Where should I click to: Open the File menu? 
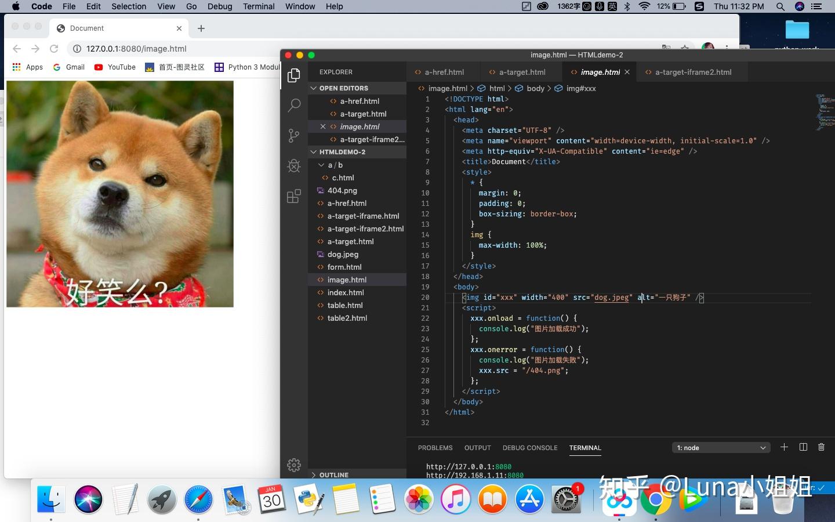(69, 6)
